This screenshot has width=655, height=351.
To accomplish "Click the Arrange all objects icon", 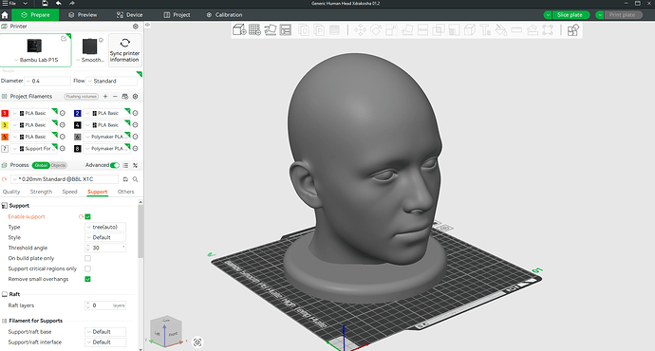I will [x=286, y=29].
